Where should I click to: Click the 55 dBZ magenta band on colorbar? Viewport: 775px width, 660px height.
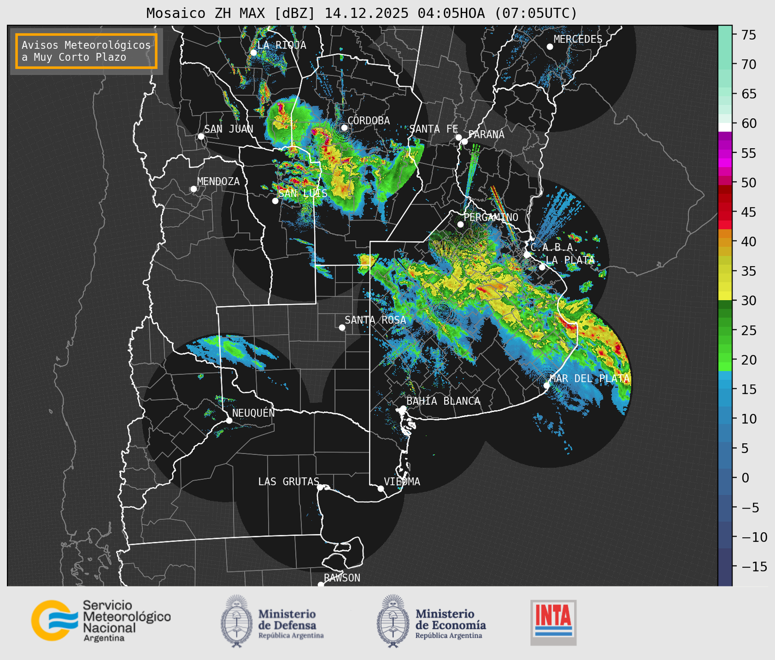[x=725, y=153]
